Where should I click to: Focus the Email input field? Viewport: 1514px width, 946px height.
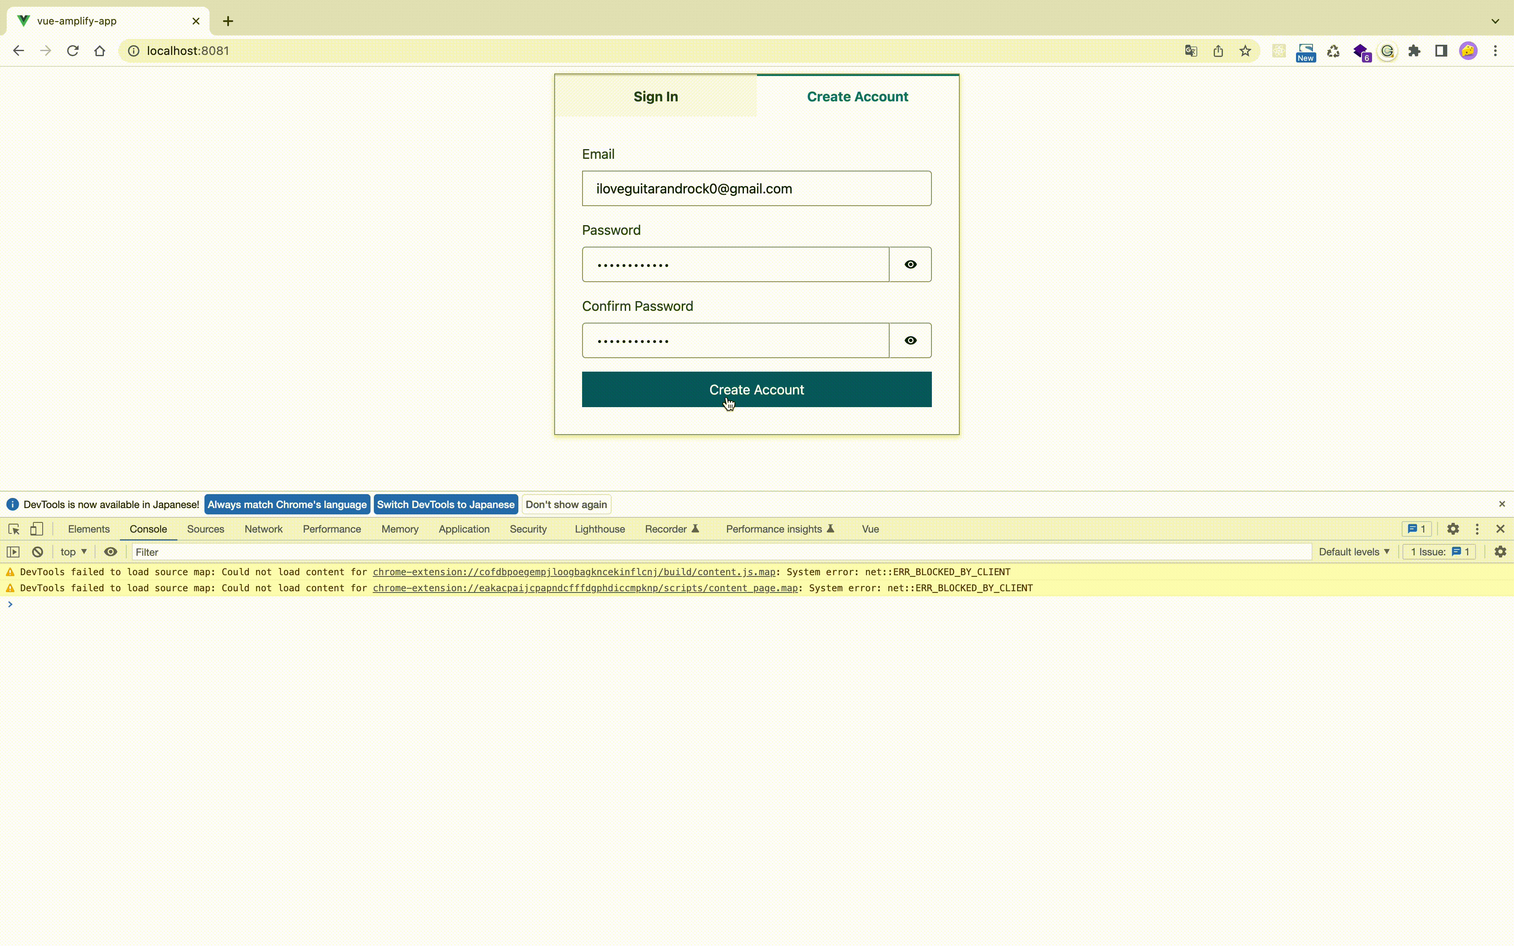pos(757,188)
